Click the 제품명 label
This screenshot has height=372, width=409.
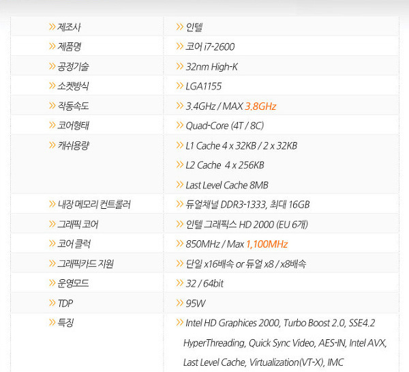(x=70, y=47)
